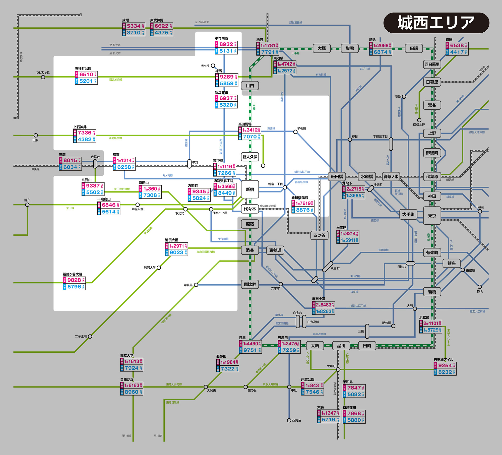Viewport: 502px width, 455px height.
Task: Click 練馬 used price 5859万円
Action: click(227, 83)
